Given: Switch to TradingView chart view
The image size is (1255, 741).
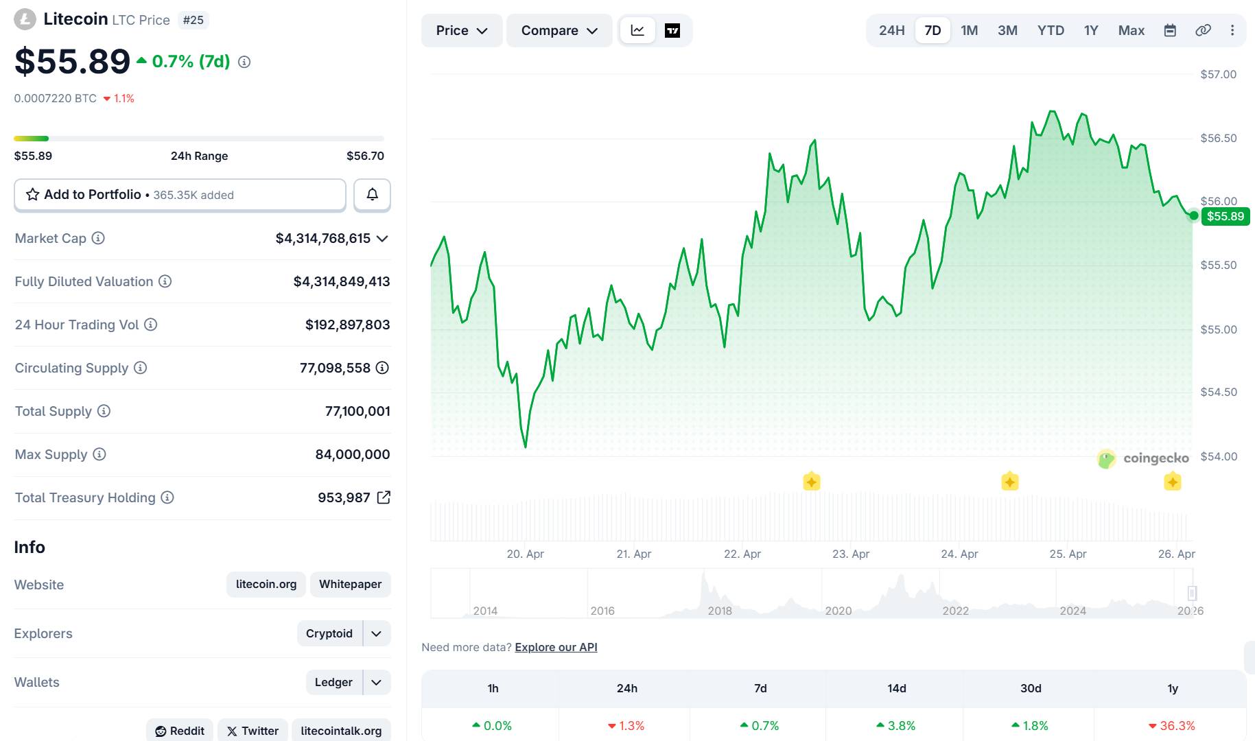Looking at the screenshot, I should [x=672, y=30].
